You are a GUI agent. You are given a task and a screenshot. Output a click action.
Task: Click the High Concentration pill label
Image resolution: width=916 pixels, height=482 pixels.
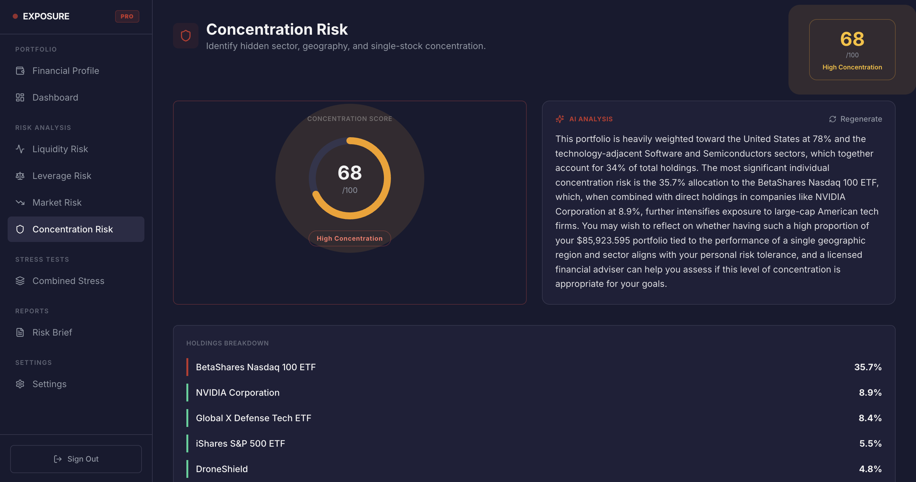tap(350, 238)
